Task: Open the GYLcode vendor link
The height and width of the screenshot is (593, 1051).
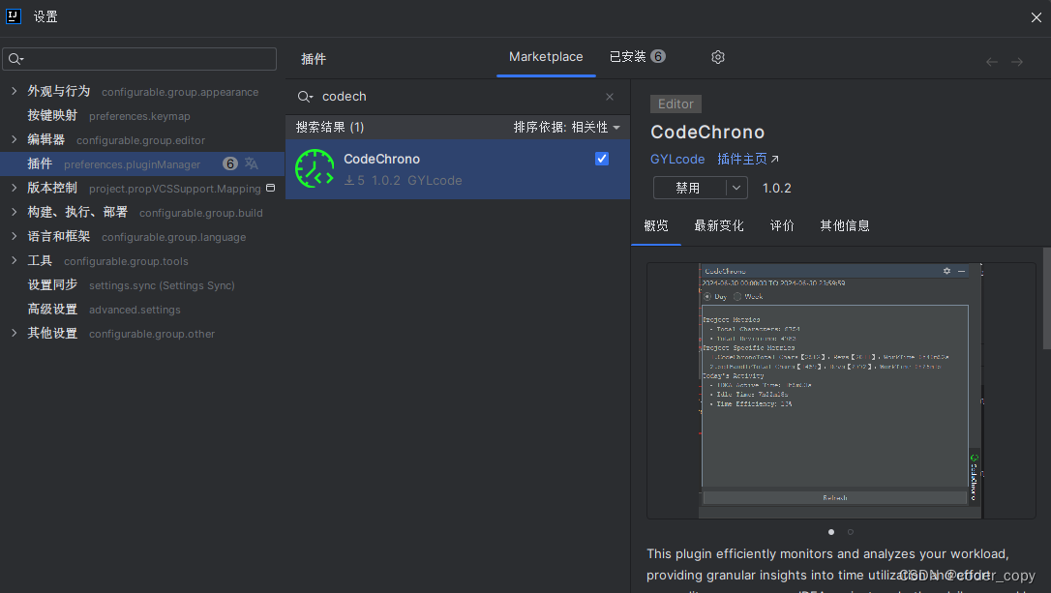Action: click(677, 160)
